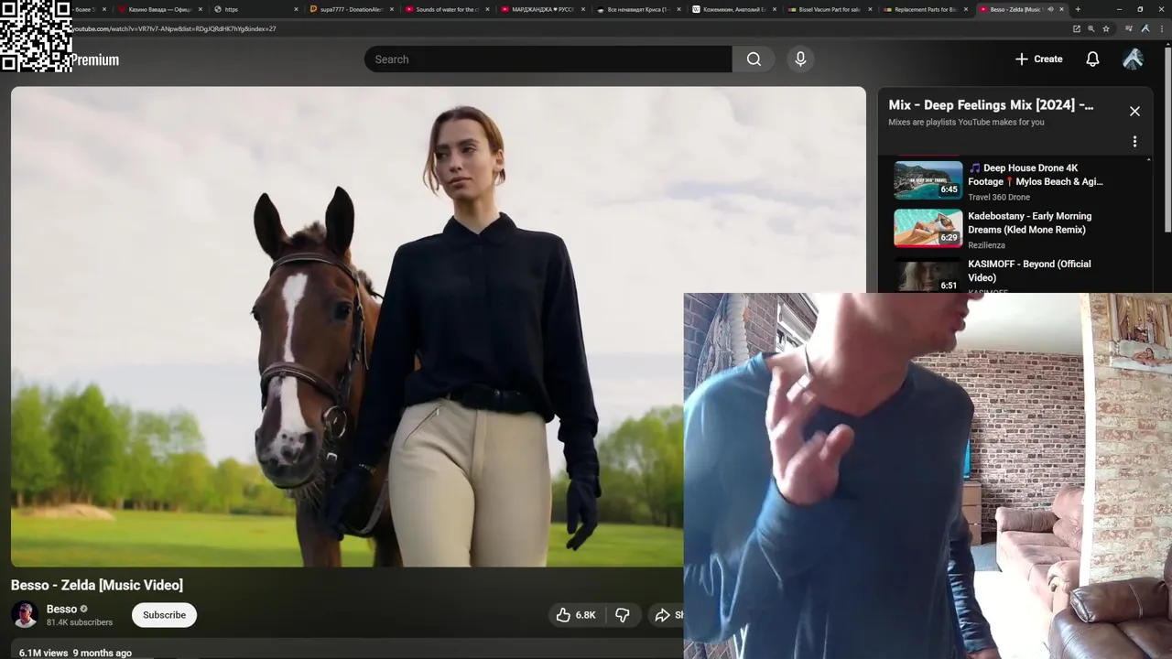Open a new browser tab

point(1078,9)
